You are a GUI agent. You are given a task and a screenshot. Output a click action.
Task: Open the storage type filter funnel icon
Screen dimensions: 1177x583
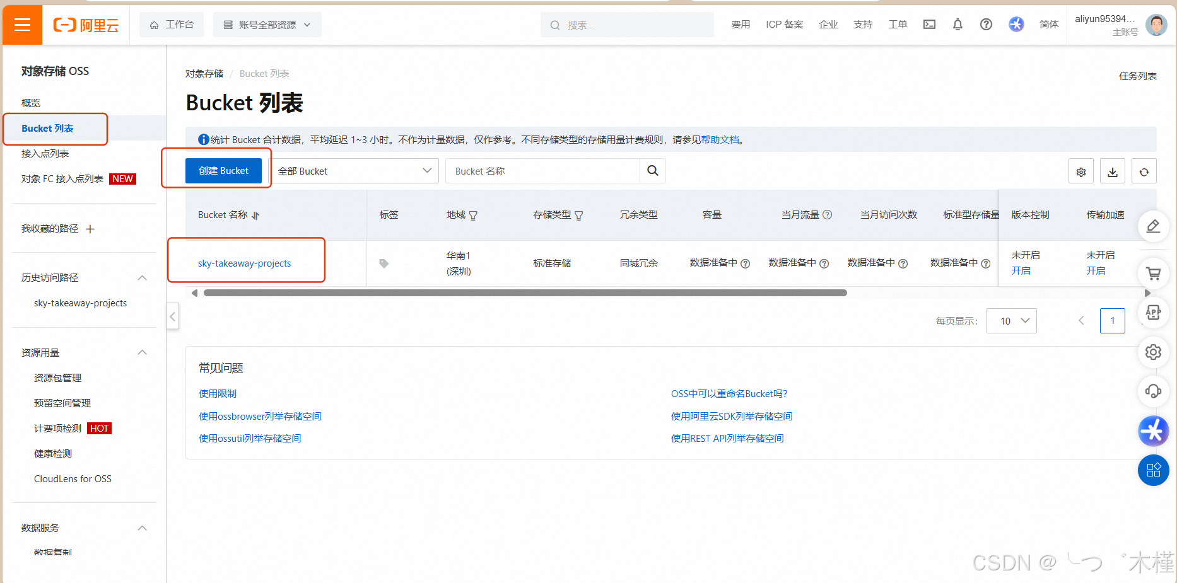click(579, 216)
